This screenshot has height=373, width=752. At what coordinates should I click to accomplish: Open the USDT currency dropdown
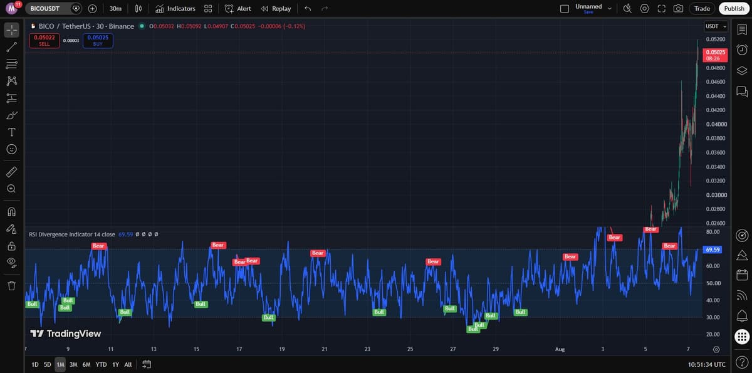(716, 26)
